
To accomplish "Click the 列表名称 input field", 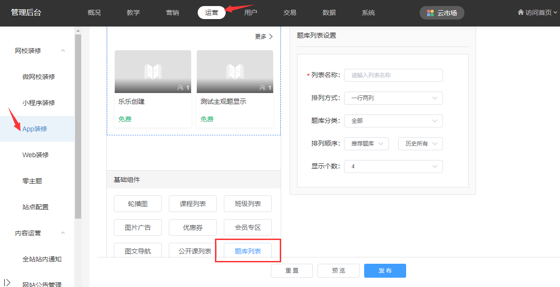I will coord(393,75).
